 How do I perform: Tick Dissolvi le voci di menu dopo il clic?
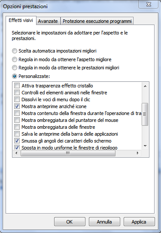(17, 99)
